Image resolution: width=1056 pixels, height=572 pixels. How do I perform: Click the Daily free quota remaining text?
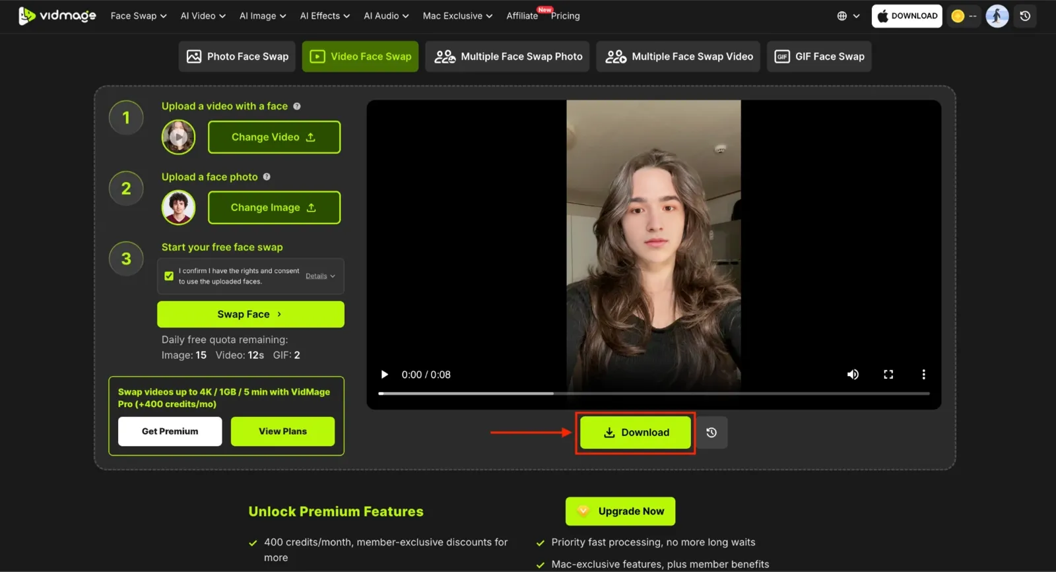coord(224,340)
